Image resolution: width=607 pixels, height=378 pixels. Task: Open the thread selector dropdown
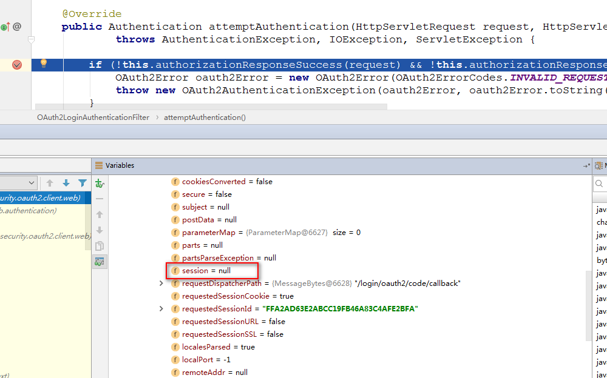point(19,183)
